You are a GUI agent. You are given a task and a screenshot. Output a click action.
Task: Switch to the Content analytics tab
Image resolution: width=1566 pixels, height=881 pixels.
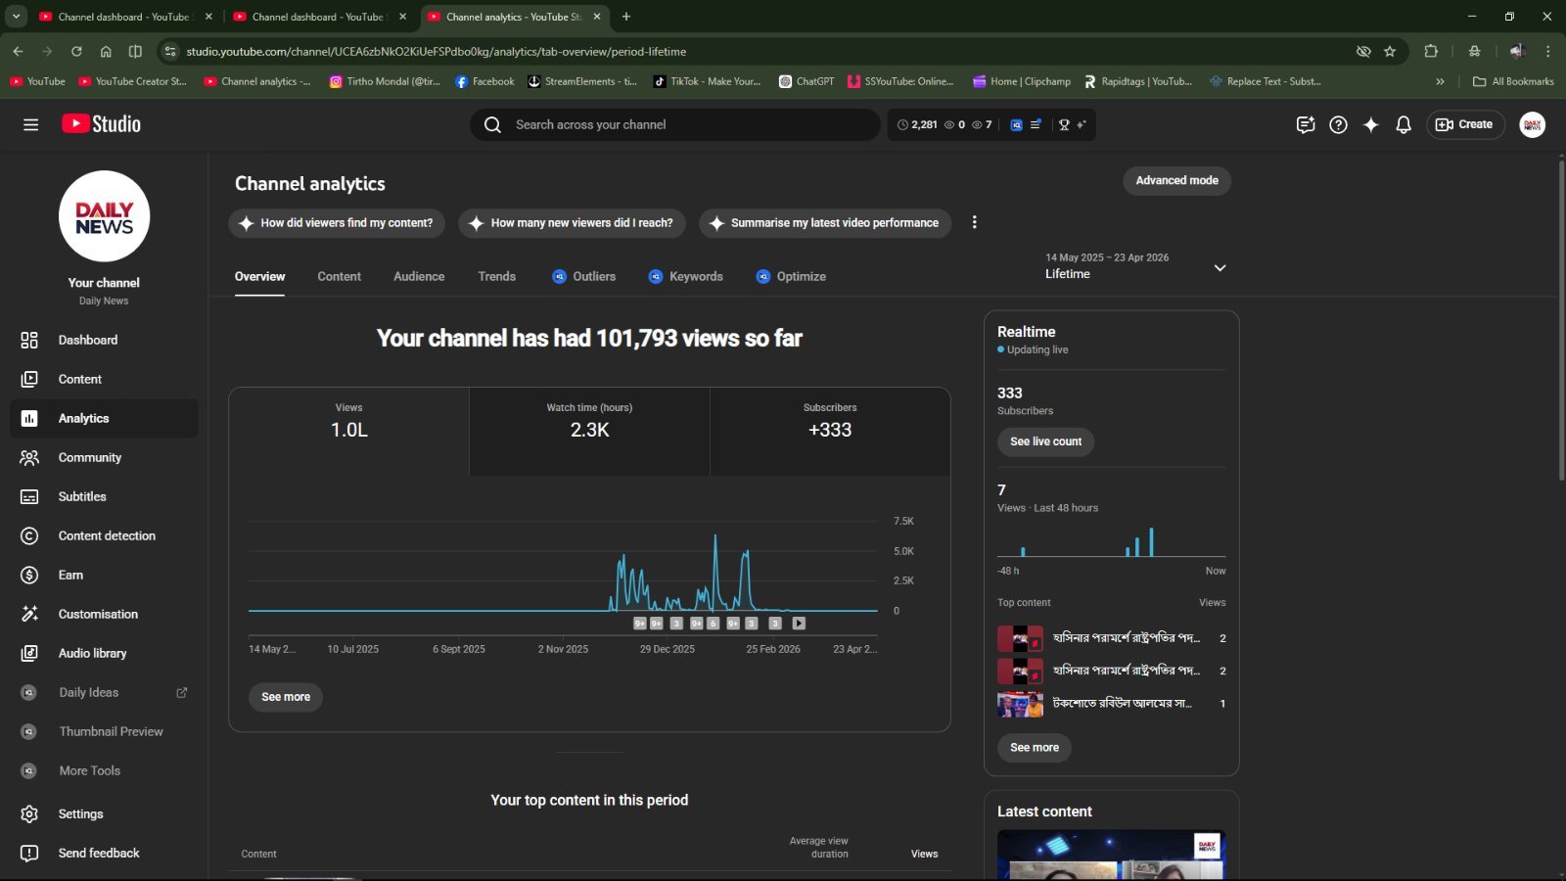(x=339, y=276)
